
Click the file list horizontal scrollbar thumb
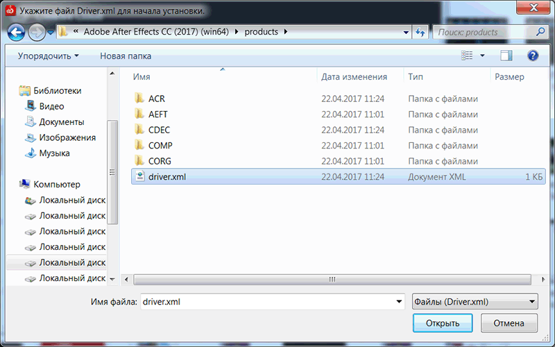click(x=332, y=280)
